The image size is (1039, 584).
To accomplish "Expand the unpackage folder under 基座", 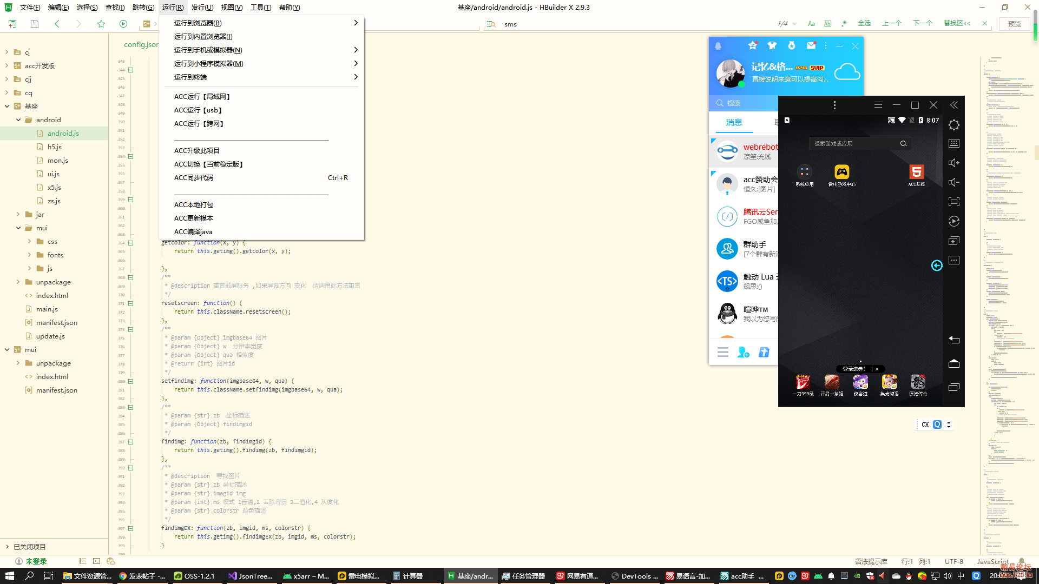I will tap(18, 282).
